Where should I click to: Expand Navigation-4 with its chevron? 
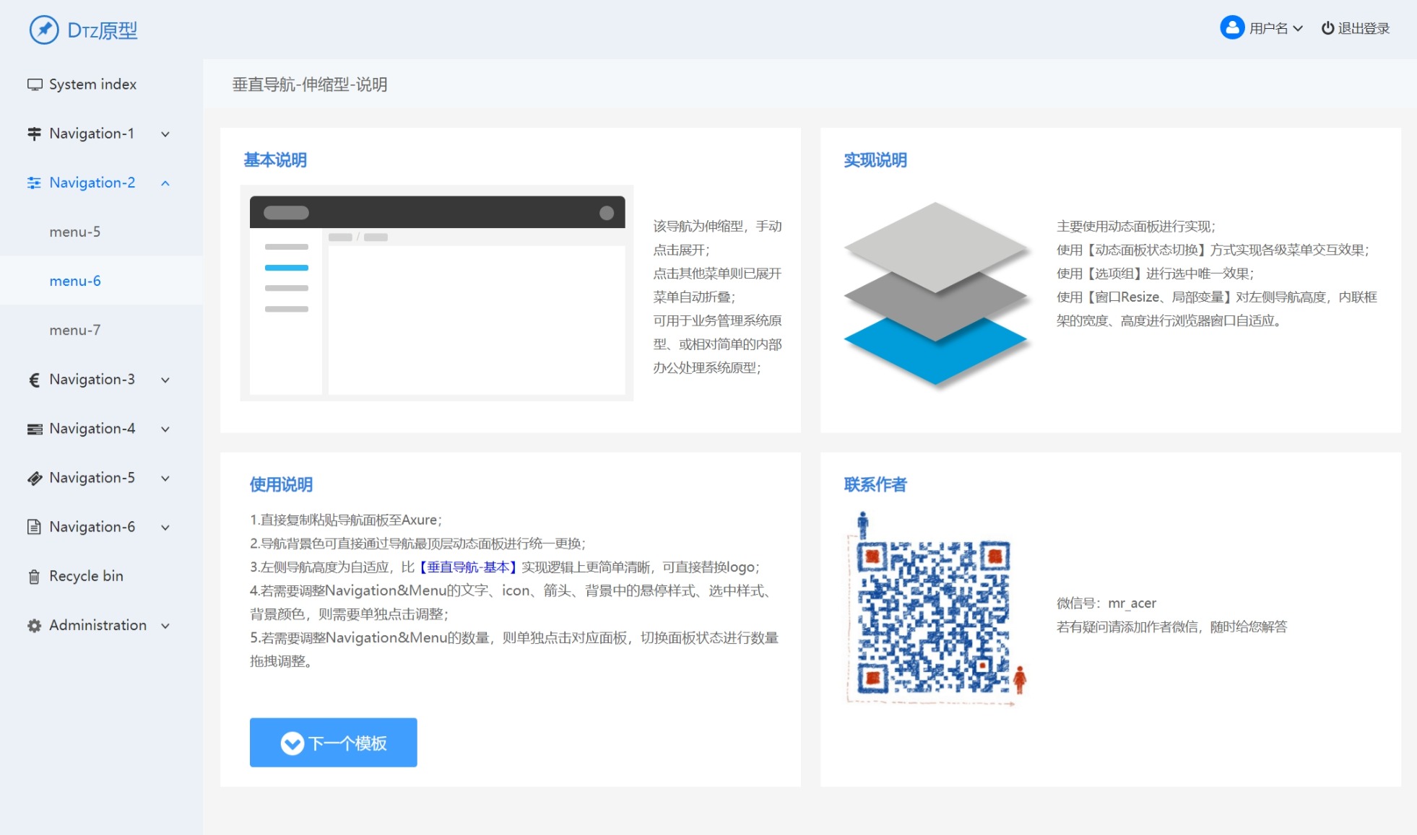pos(165,429)
